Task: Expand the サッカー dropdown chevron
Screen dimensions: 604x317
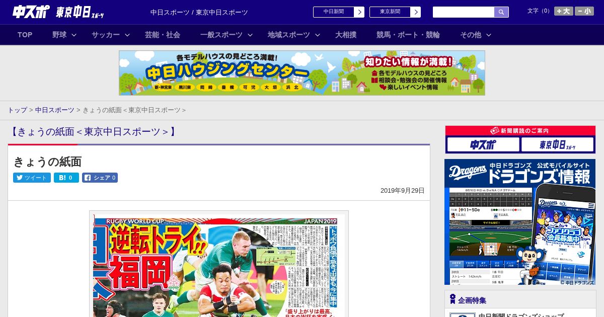Action: tap(127, 35)
